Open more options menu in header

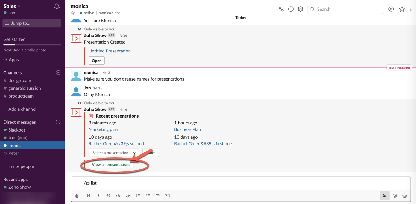411,9
